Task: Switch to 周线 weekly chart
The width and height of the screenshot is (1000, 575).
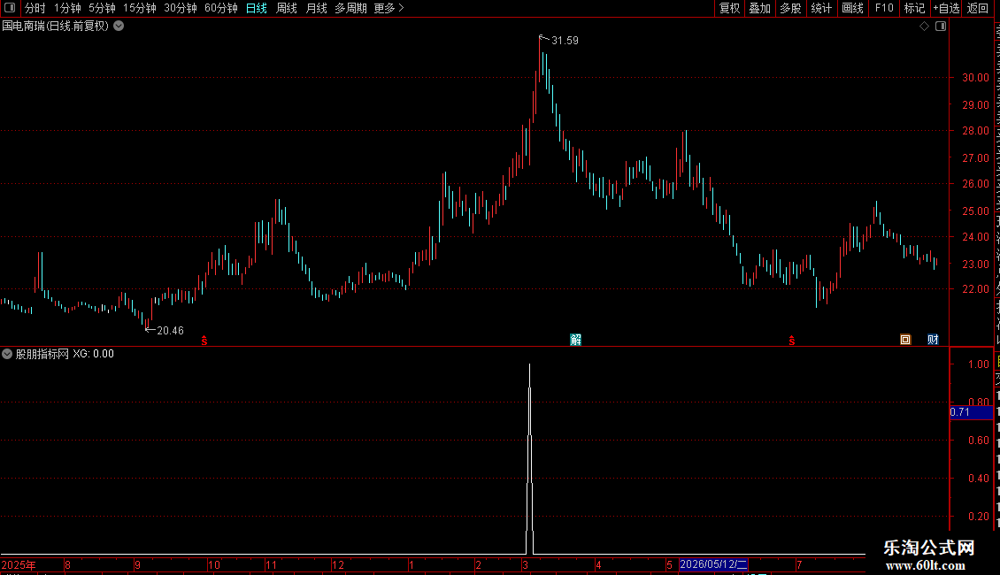Action: [287, 8]
